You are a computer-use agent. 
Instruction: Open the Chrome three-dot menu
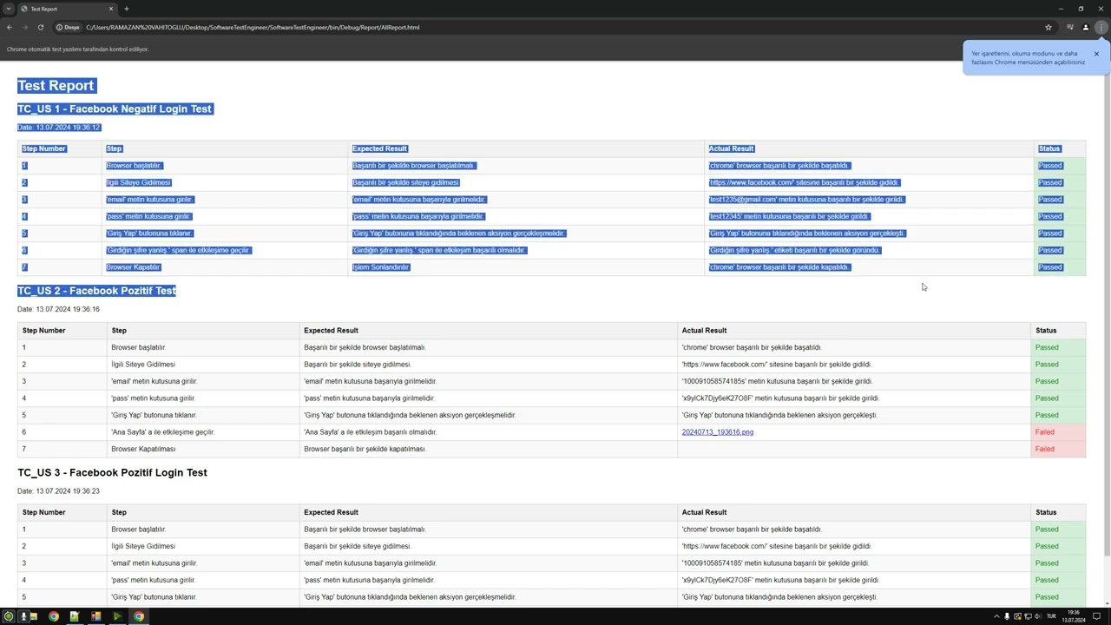(1101, 27)
